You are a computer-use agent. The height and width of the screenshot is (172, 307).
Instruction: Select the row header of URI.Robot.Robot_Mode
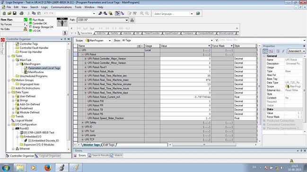(x=75, y=71)
